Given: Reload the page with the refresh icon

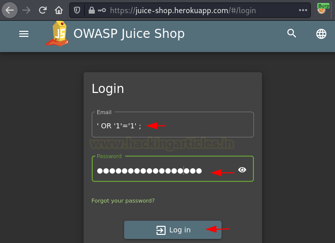Looking at the screenshot, I should [43, 10].
